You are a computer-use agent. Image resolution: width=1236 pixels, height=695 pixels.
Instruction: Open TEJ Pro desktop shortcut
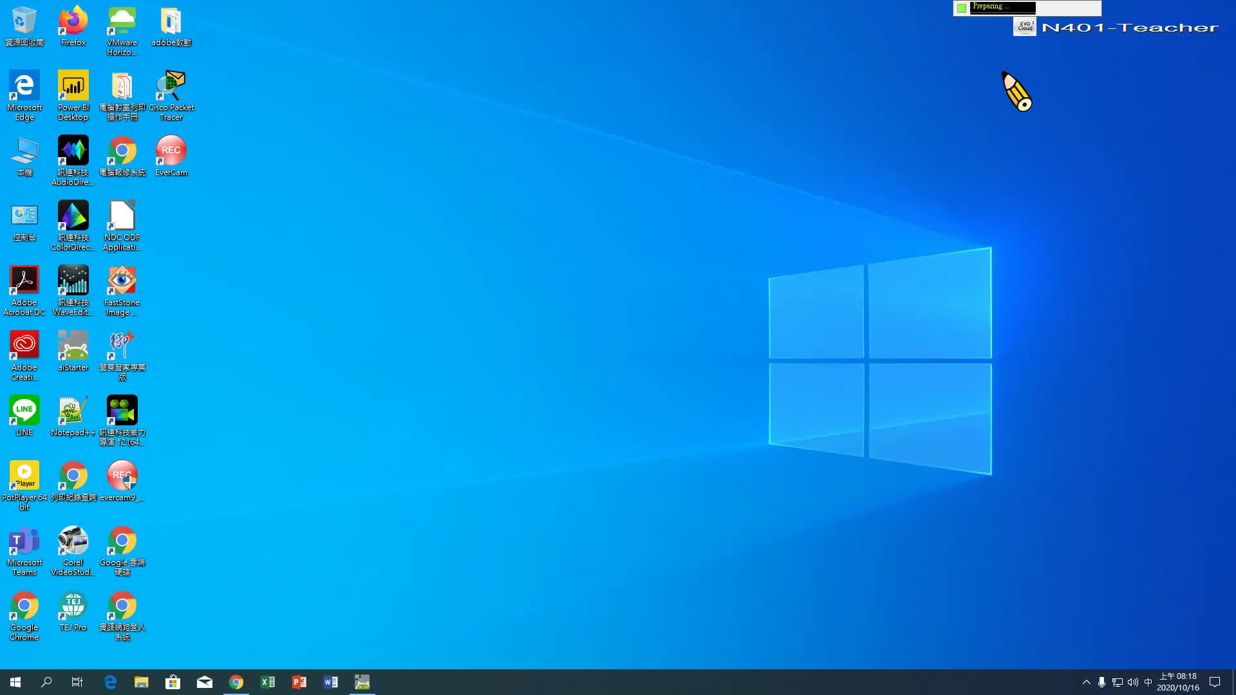click(73, 611)
